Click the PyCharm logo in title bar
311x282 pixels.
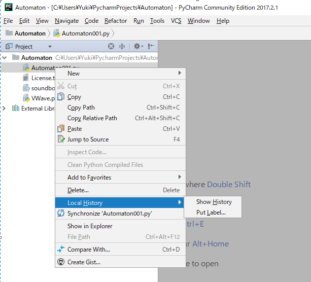point(9,7)
